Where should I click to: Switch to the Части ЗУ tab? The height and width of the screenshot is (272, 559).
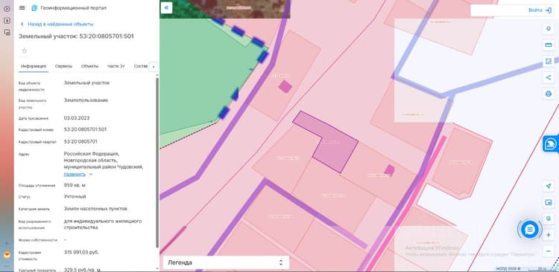point(116,66)
